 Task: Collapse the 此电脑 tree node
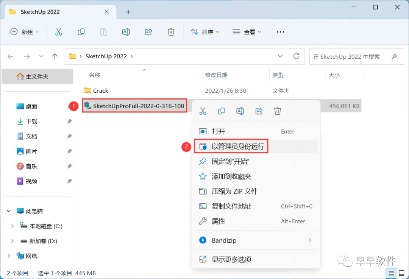9,211
